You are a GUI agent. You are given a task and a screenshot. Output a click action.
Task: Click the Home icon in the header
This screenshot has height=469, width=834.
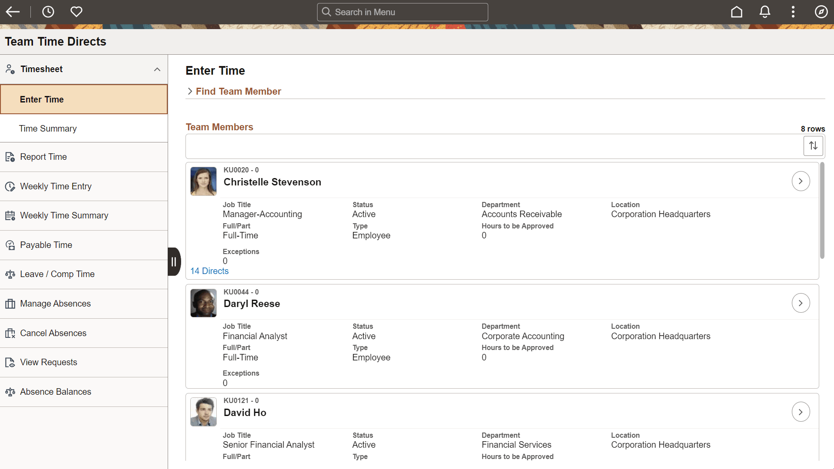pyautogui.click(x=737, y=12)
